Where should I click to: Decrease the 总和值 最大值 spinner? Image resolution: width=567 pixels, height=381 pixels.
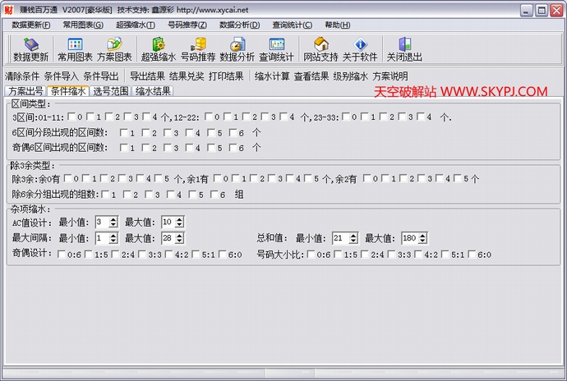424,241
